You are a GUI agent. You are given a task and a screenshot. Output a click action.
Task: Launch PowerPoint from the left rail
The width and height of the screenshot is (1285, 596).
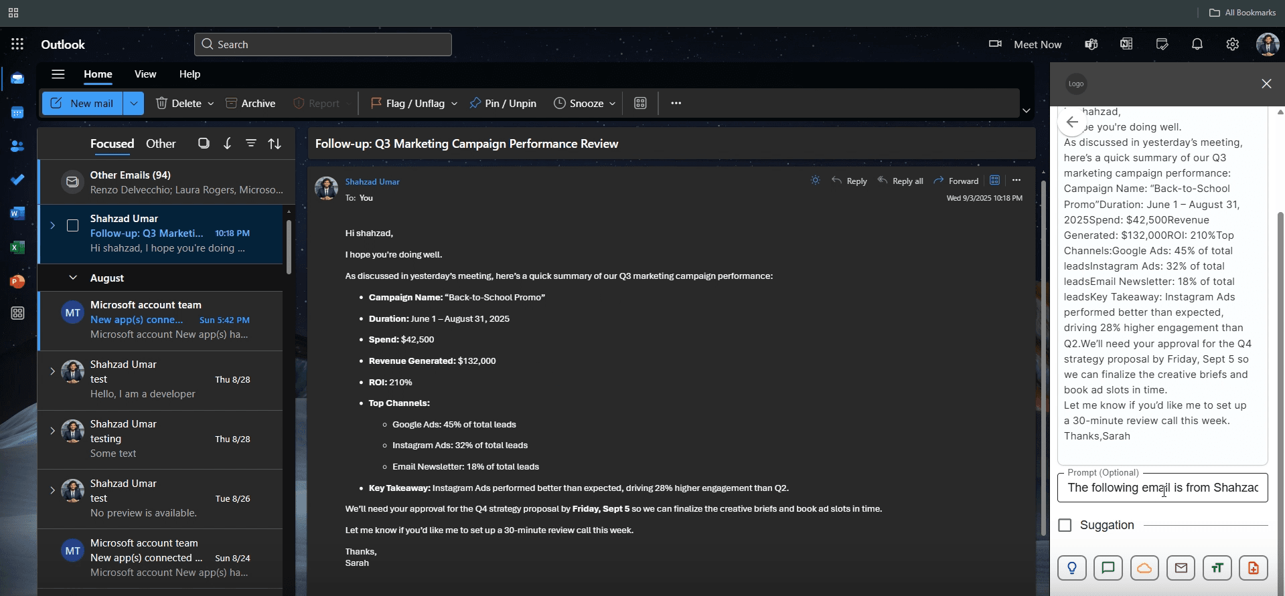pos(17,281)
